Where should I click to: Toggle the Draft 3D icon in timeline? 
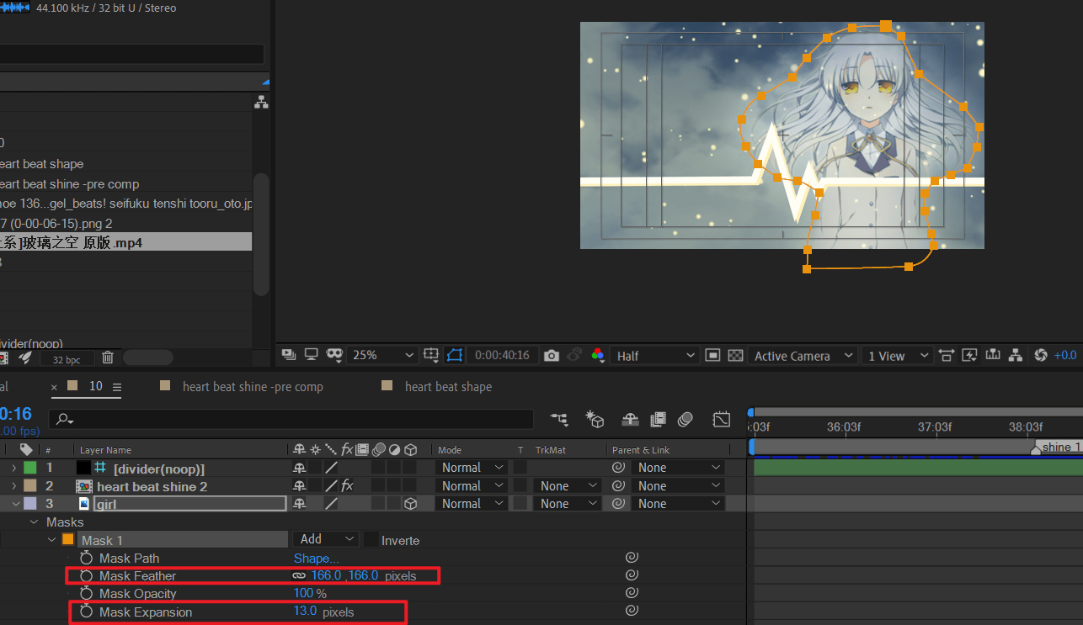pyautogui.click(x=595, y=419)
